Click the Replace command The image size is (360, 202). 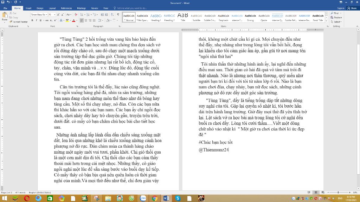click(336, 18)
